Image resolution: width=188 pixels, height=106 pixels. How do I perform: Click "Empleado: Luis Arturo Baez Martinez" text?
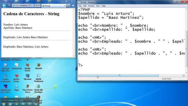[26, 37]
